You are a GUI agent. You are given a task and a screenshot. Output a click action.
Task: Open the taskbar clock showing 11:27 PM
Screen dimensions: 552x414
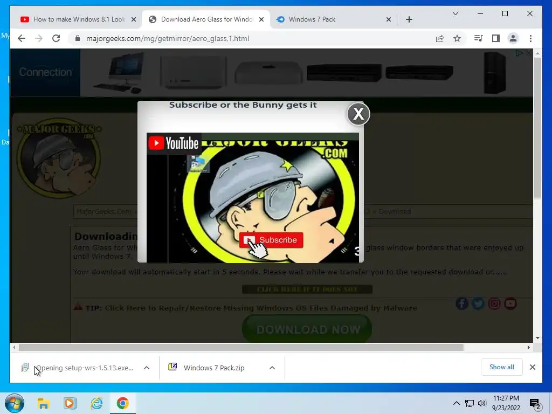(506, 403)
